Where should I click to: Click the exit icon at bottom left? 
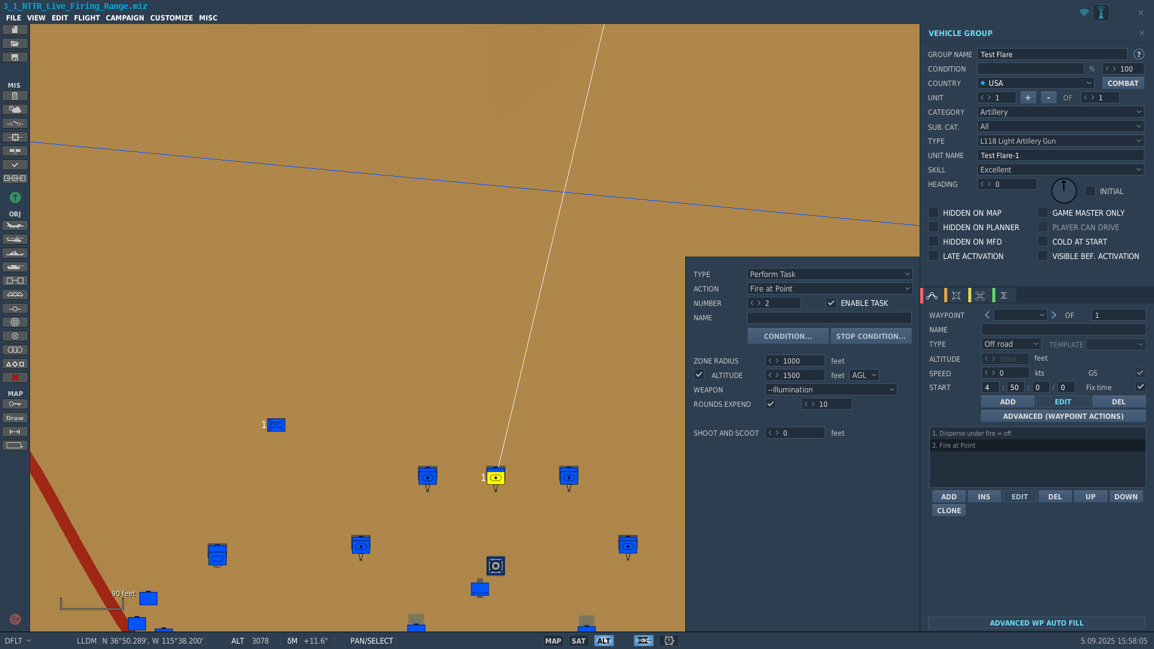coord(16,619)
